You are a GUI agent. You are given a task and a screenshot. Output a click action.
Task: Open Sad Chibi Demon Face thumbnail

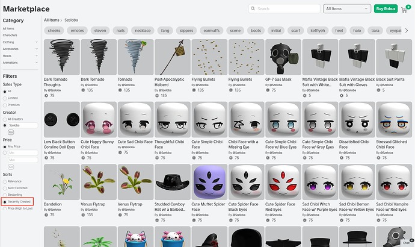click(x=357, y=182)
